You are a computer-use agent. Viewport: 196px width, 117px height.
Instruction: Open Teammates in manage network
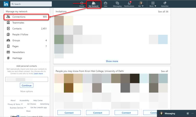[18, 23]
